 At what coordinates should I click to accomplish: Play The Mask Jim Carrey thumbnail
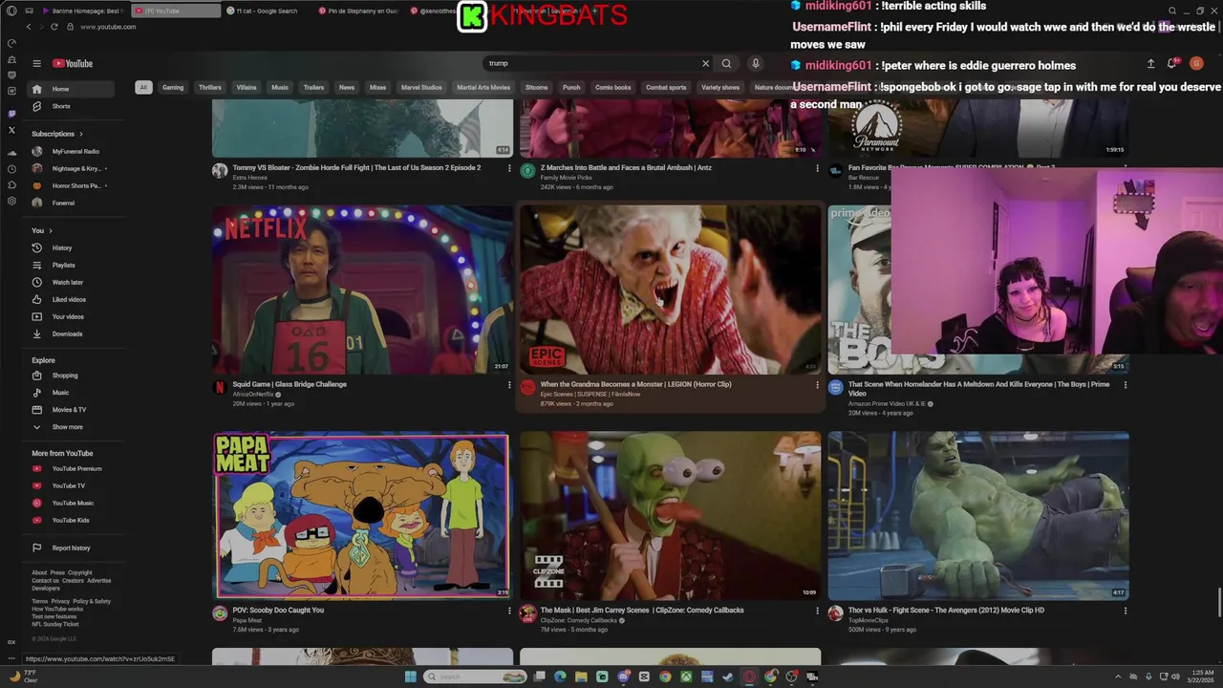(x=670, y=515)
